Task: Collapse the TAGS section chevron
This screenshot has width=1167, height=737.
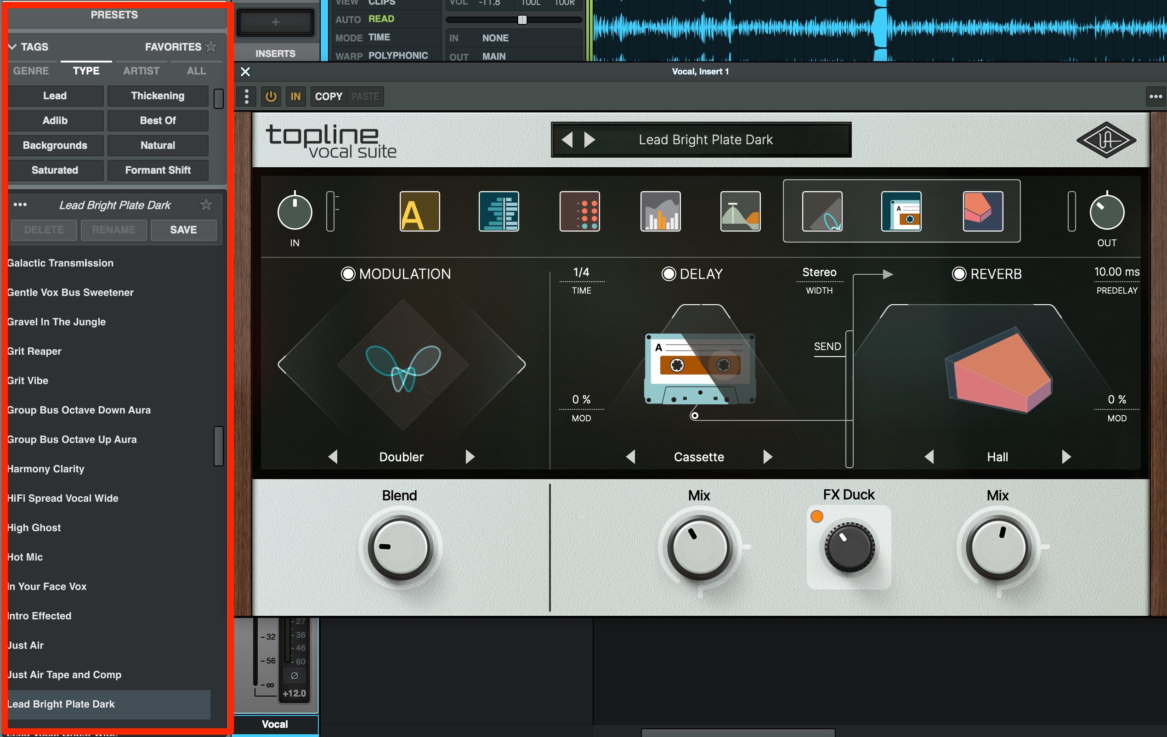Action: coord(12,47)
